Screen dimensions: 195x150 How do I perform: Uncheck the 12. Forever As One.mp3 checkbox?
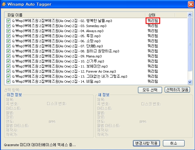pyautogui.click(x=8, y=71)
